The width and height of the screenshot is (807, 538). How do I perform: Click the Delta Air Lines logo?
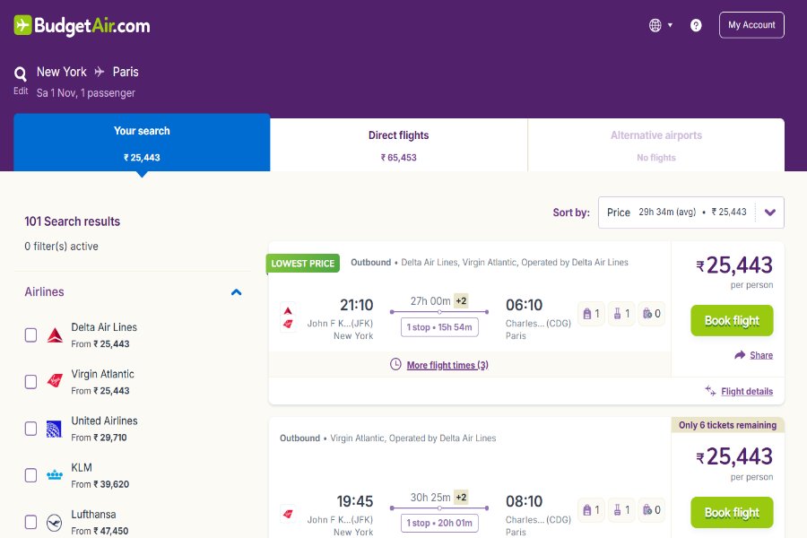tap(55, 335)
